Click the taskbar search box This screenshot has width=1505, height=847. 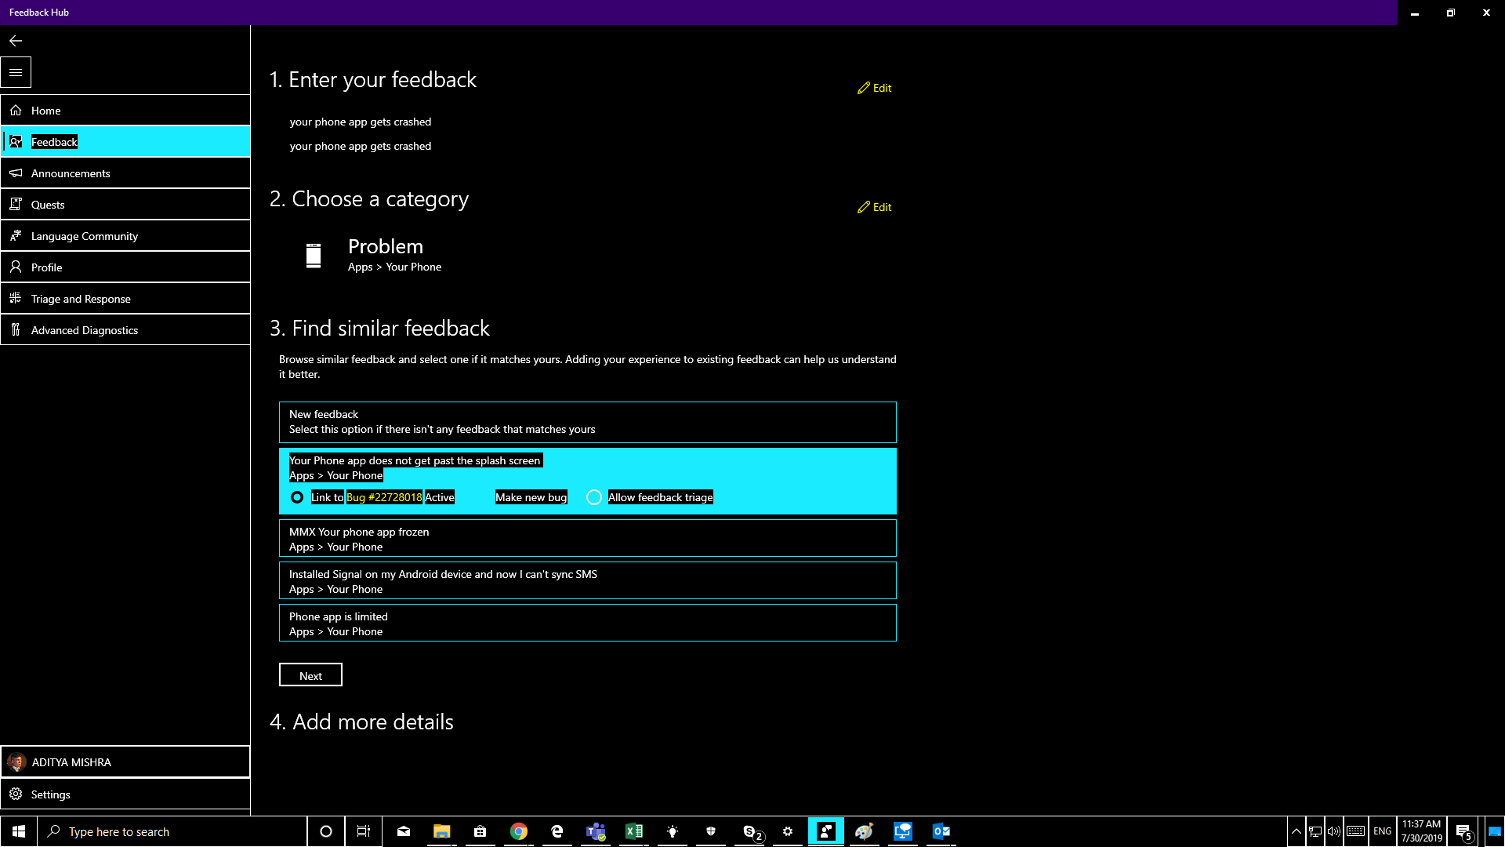click(172, 831)
